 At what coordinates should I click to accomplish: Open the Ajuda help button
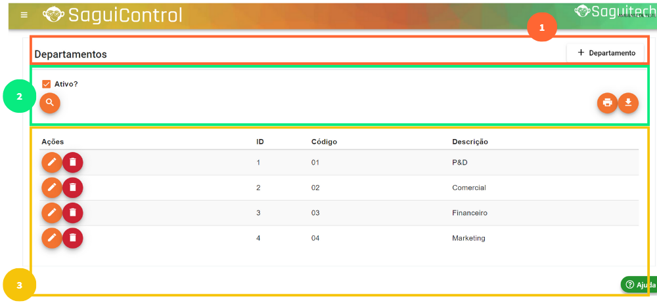[x=640, y=285]
